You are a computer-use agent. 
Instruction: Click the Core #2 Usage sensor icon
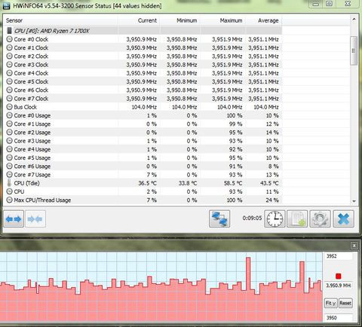click(x=9, y=133)
